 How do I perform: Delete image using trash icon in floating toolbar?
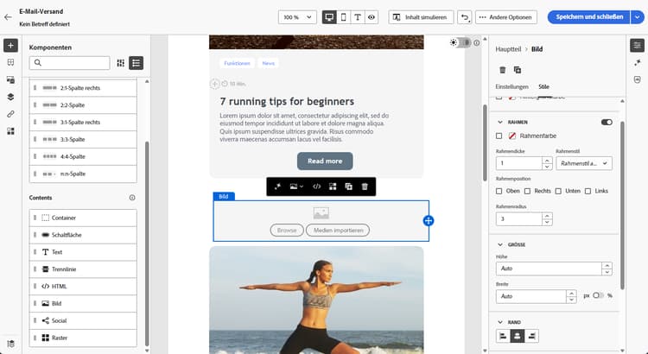pos(365,186)
